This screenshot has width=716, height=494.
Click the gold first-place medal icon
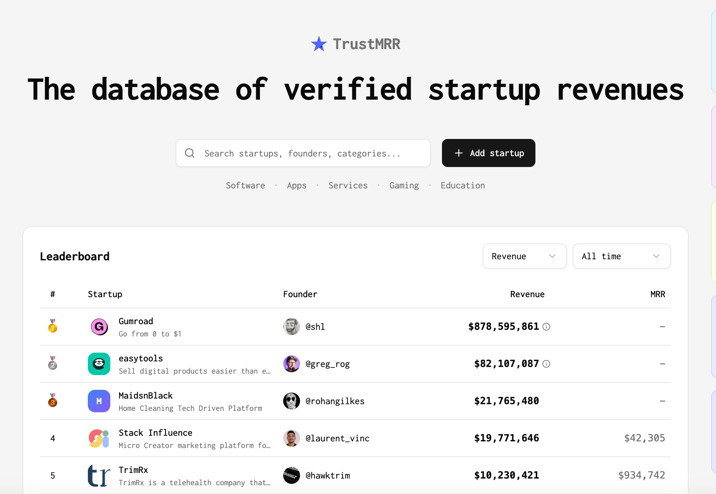click(x=53, y=326)
